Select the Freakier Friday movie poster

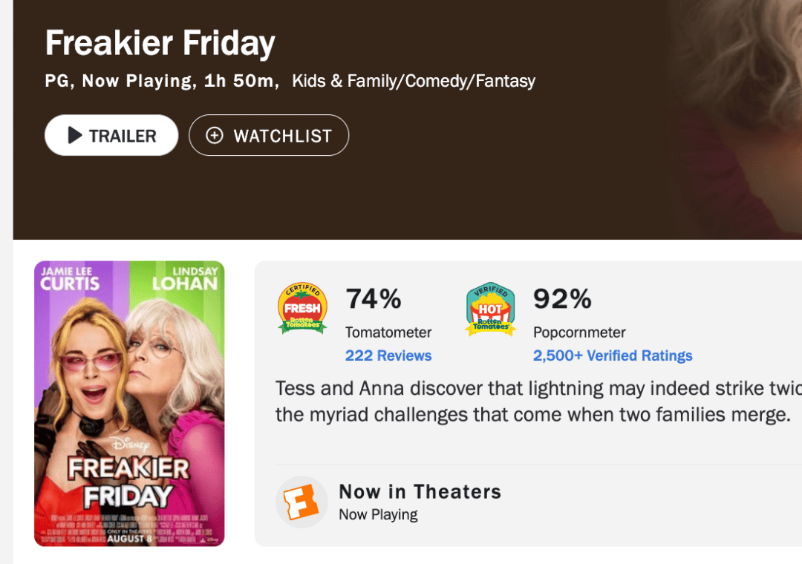pyautogui.click(x=129, y=404)
